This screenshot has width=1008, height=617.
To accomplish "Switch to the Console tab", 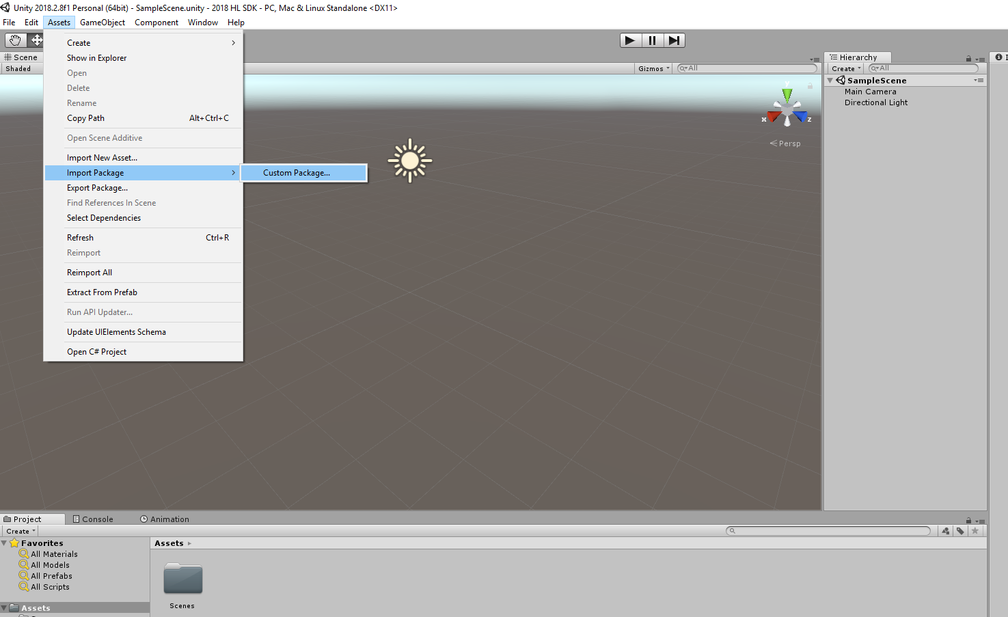I will [x=93, y=519].
